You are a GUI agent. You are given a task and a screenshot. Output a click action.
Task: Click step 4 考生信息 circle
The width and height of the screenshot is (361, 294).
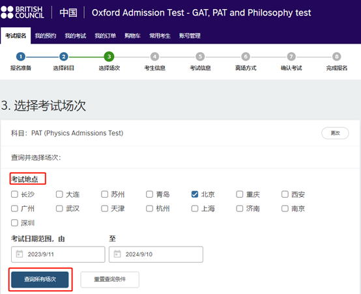coord(154,57)
